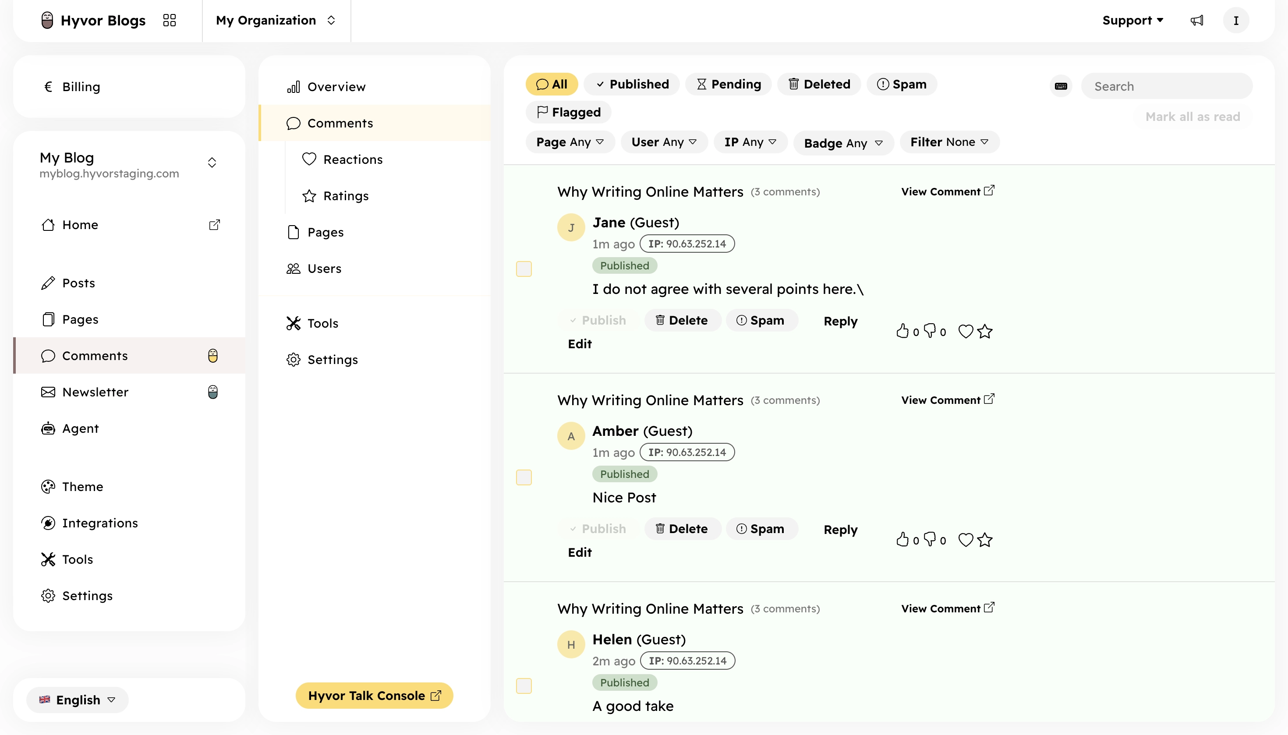Click Mark all as read

coord(1192,117)
